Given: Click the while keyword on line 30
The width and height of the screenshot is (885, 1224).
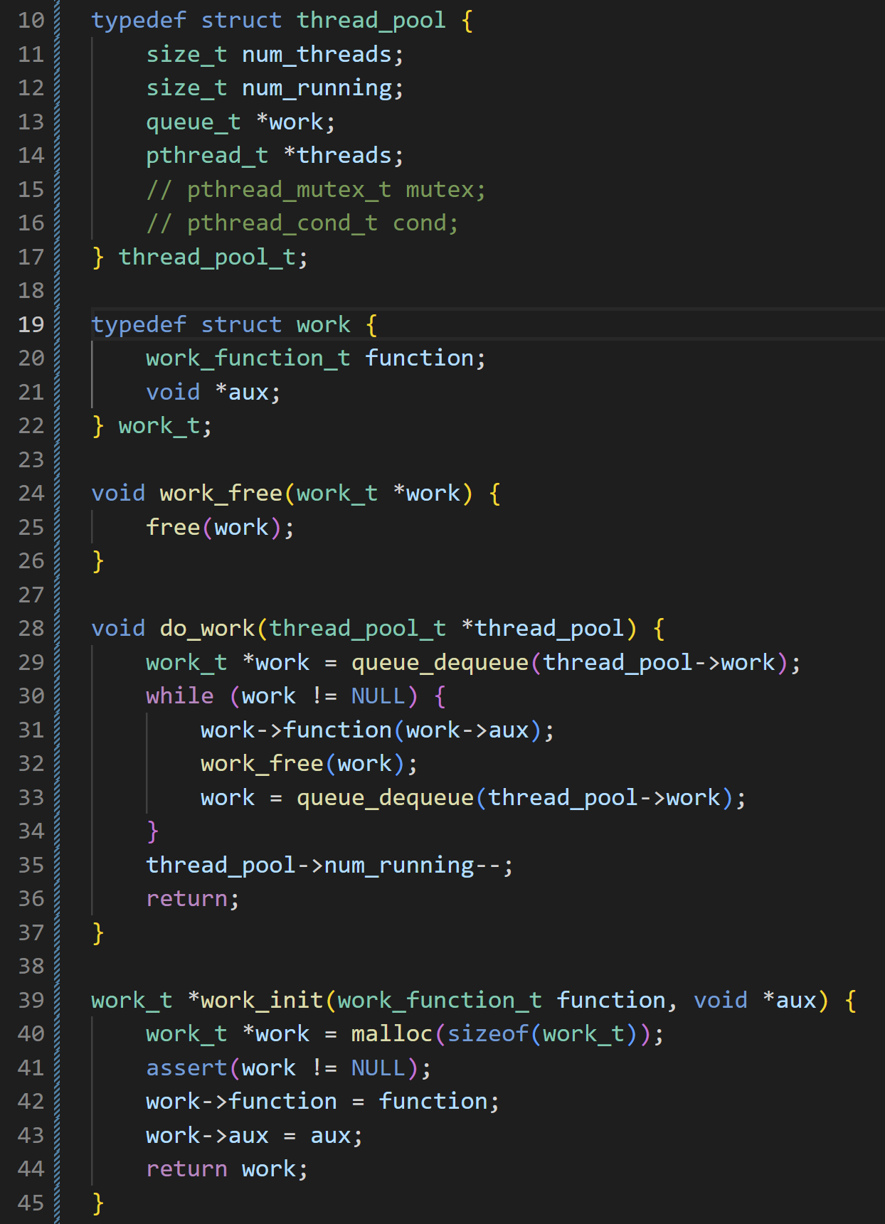Looking at the screenshot, I should pos(179,696).
